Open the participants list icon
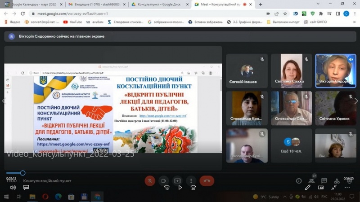The height and width of the screenshot is (202, 360). pos(311,180)
